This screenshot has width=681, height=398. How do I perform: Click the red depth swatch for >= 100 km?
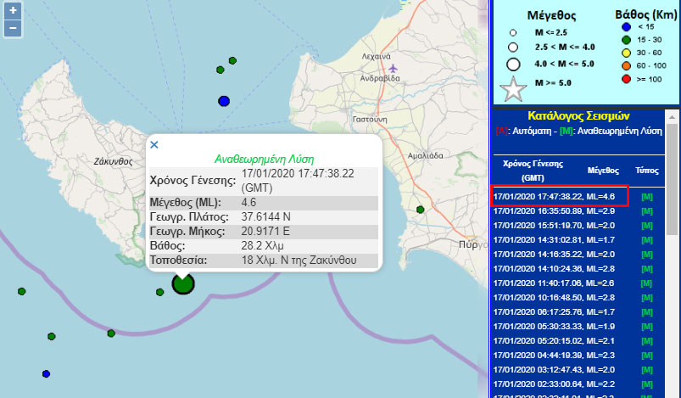point(627,79)
